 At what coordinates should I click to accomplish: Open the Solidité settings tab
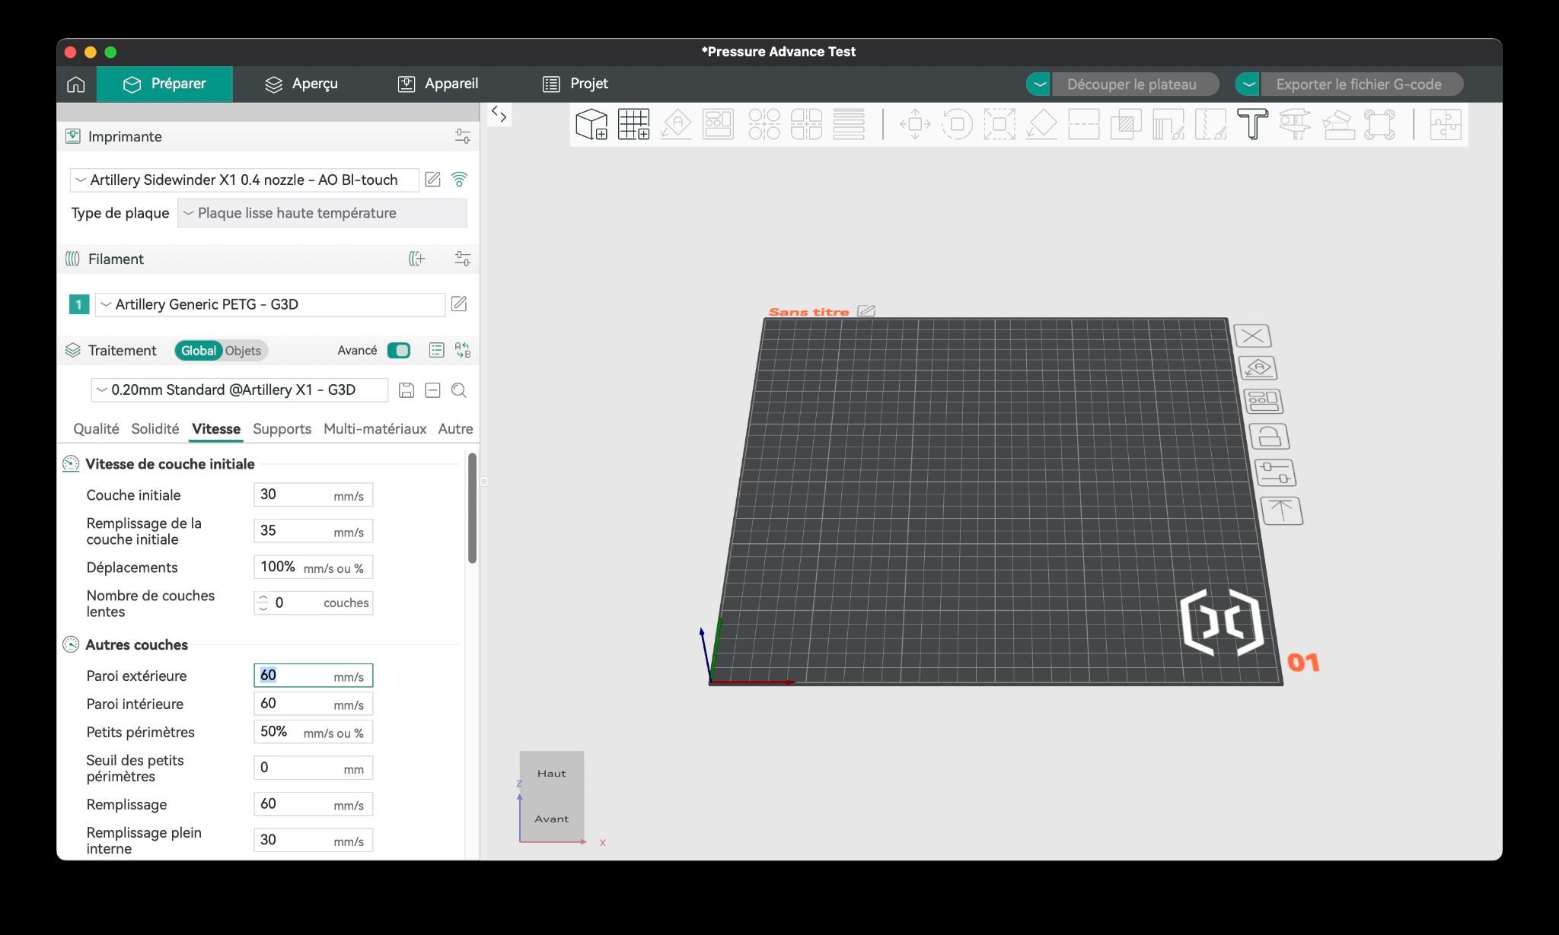(155, 429)
